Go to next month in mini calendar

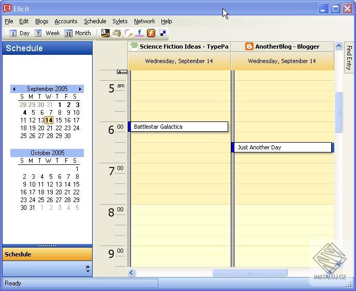tap(80, 89)
